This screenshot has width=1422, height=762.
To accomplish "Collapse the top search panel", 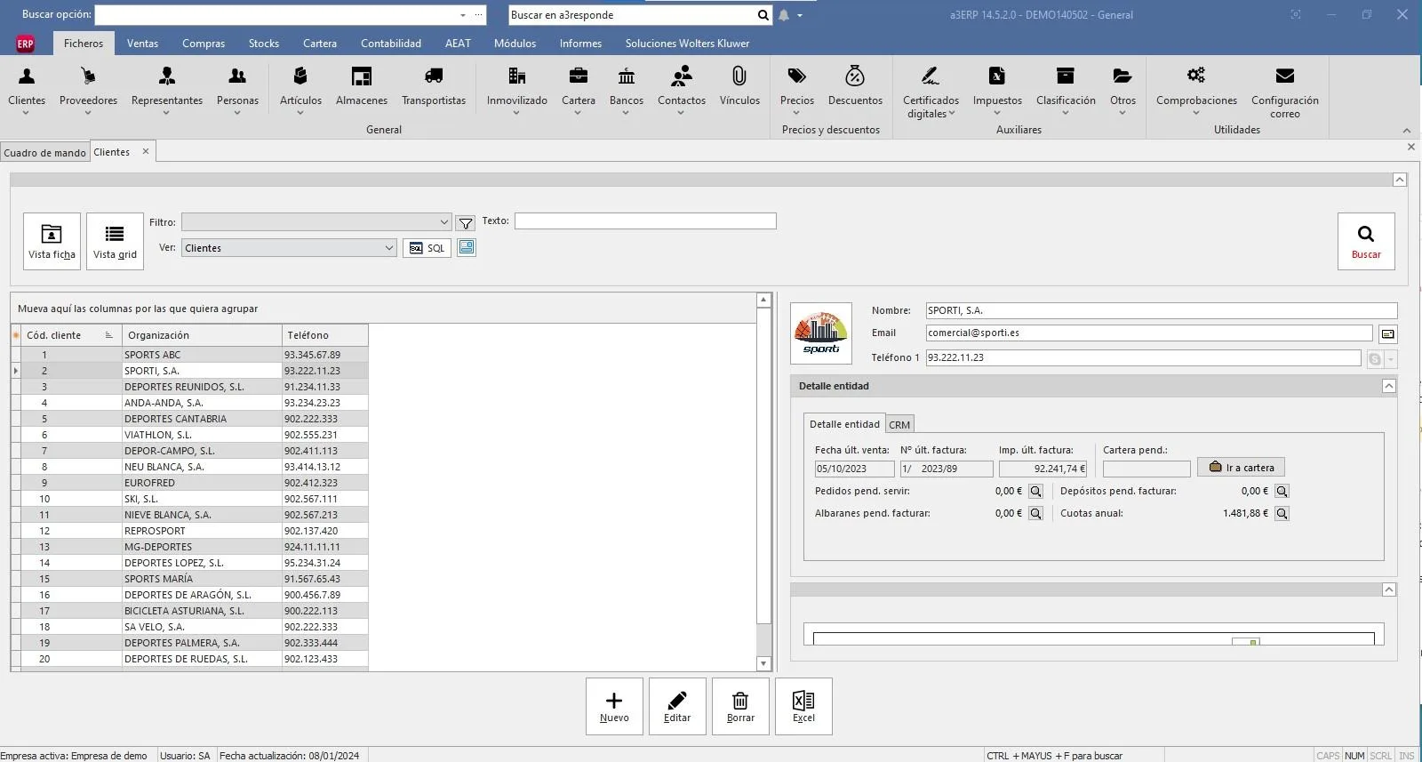I will (1400, 180).
